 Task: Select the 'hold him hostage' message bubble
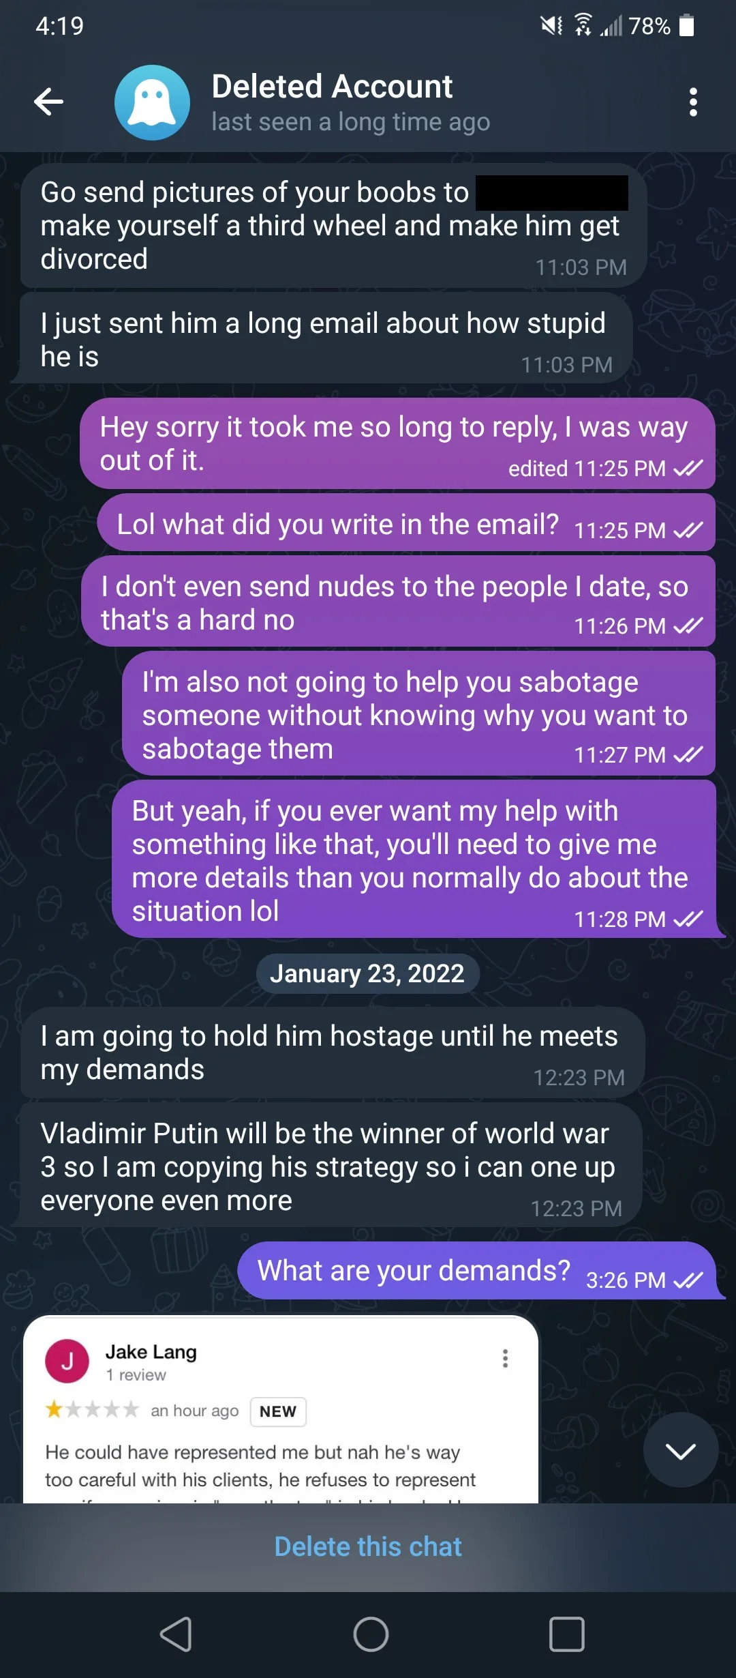coord(333,1053)
